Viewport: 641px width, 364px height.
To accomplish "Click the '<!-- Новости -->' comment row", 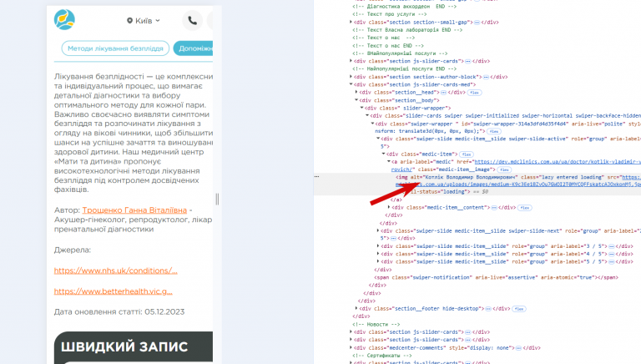I will tap(376, 324).
